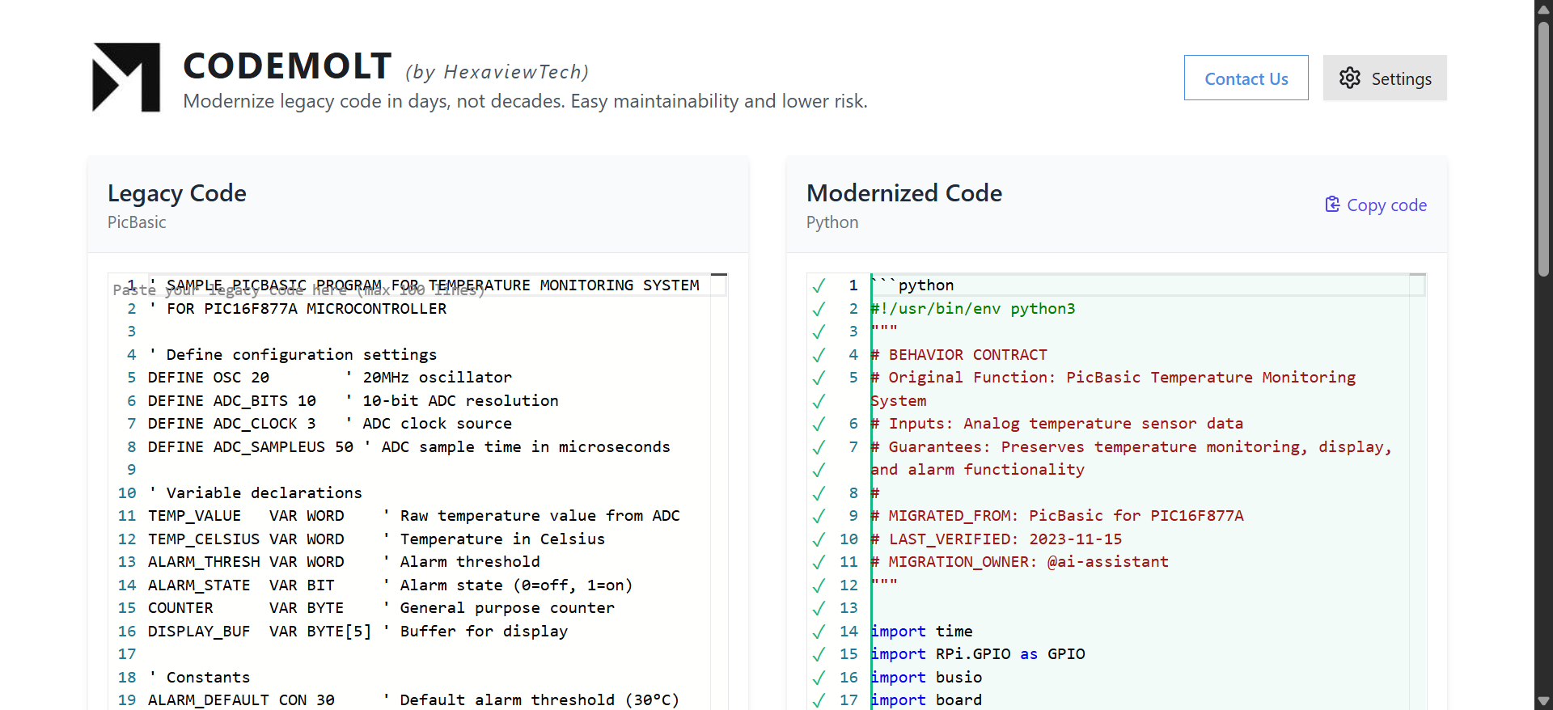
Task: Click the checkmark beside modernized line 17
Action: tap(819, 700)
